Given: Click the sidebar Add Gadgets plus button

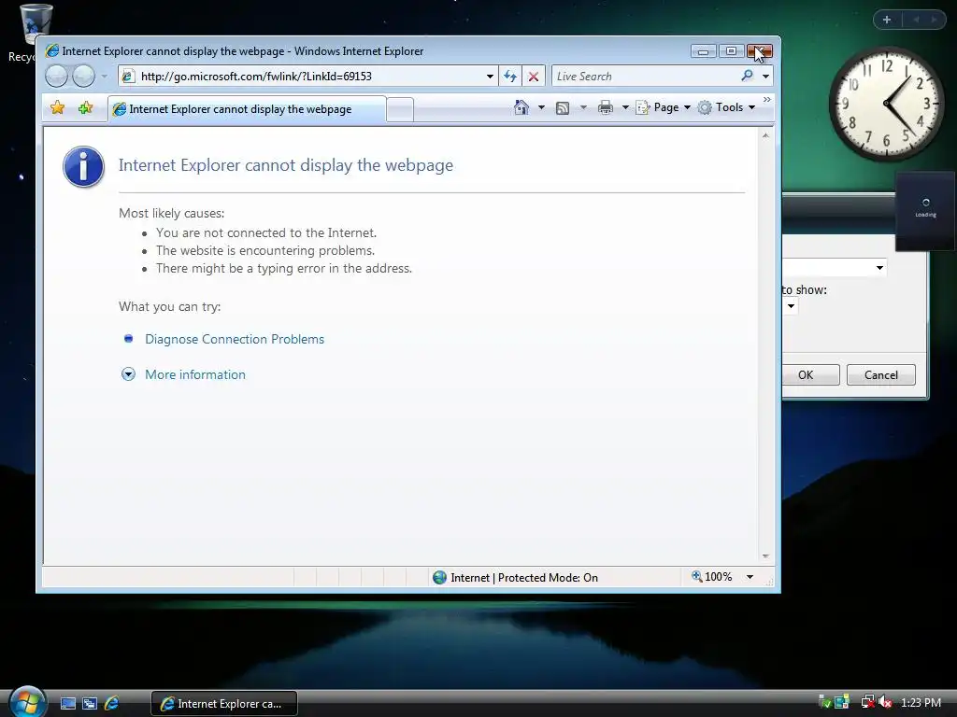Looking at the screenshot, I should click(x=887, y=20).
